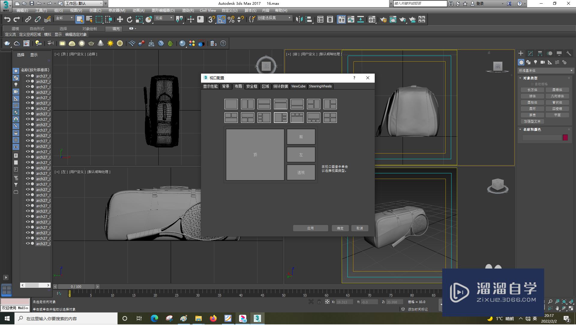The height and width of the screenshot is (325, 576).
Task: Activate the Select Object arrow tool
Action: coord(79,20)
